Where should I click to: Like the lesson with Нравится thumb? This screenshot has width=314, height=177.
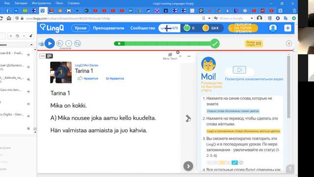point(88,78)
